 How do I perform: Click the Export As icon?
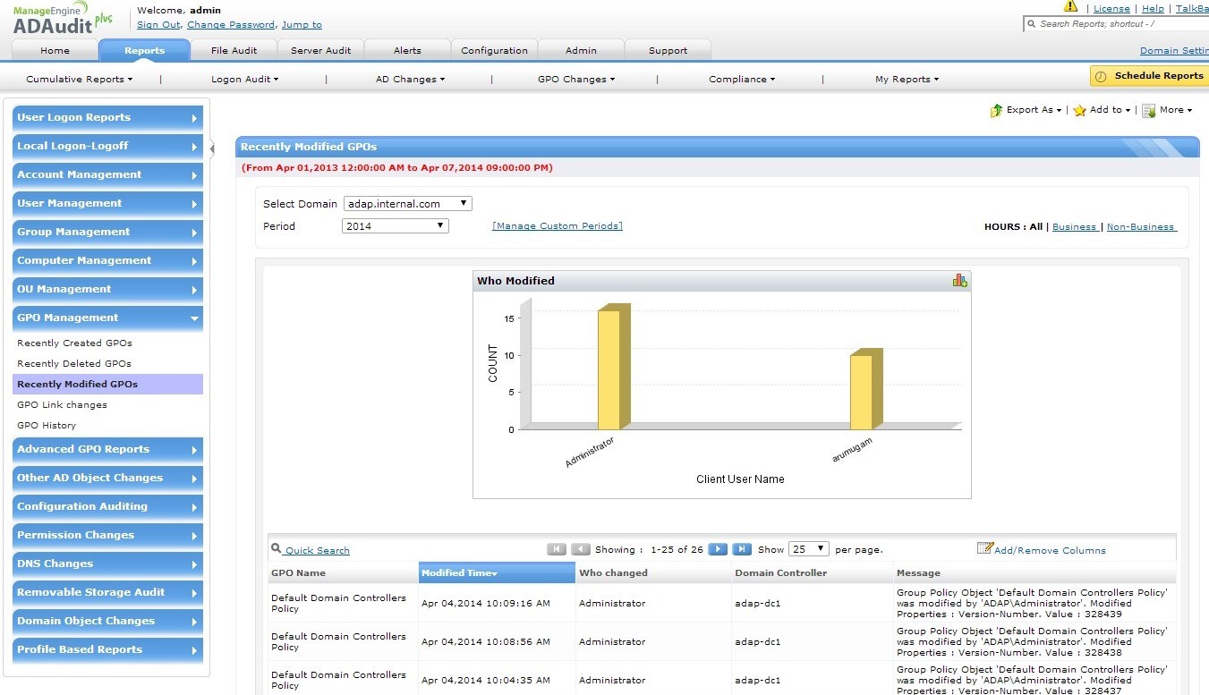996,110
